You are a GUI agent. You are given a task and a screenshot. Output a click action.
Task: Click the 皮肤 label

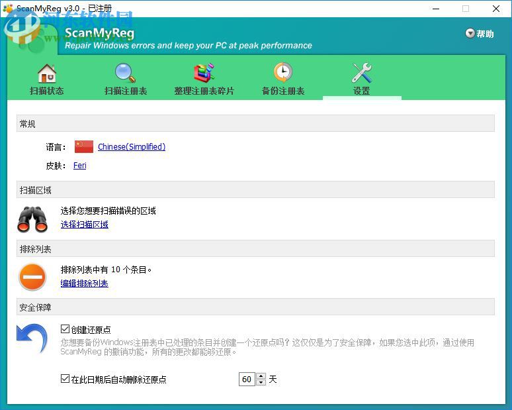56,166
